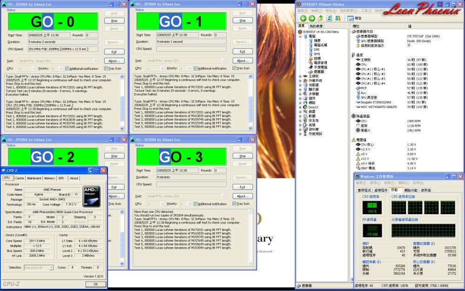Expand the 主機板 node in EVEREST tree
Screen dimensions: 465x291
tap(300, 76)
